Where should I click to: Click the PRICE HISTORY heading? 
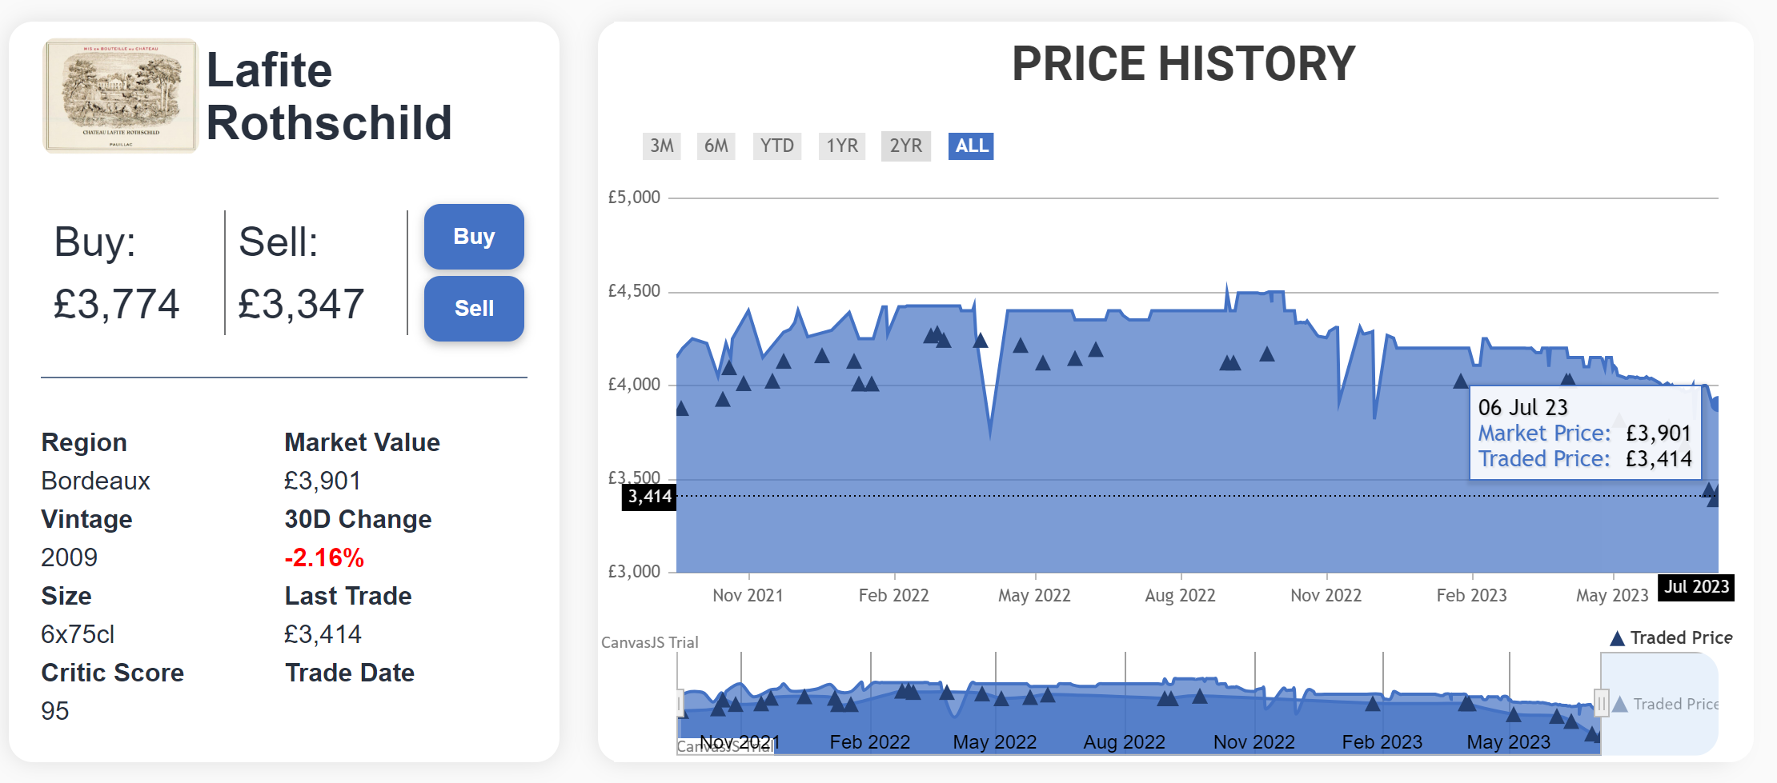[x=1183, y=64]
